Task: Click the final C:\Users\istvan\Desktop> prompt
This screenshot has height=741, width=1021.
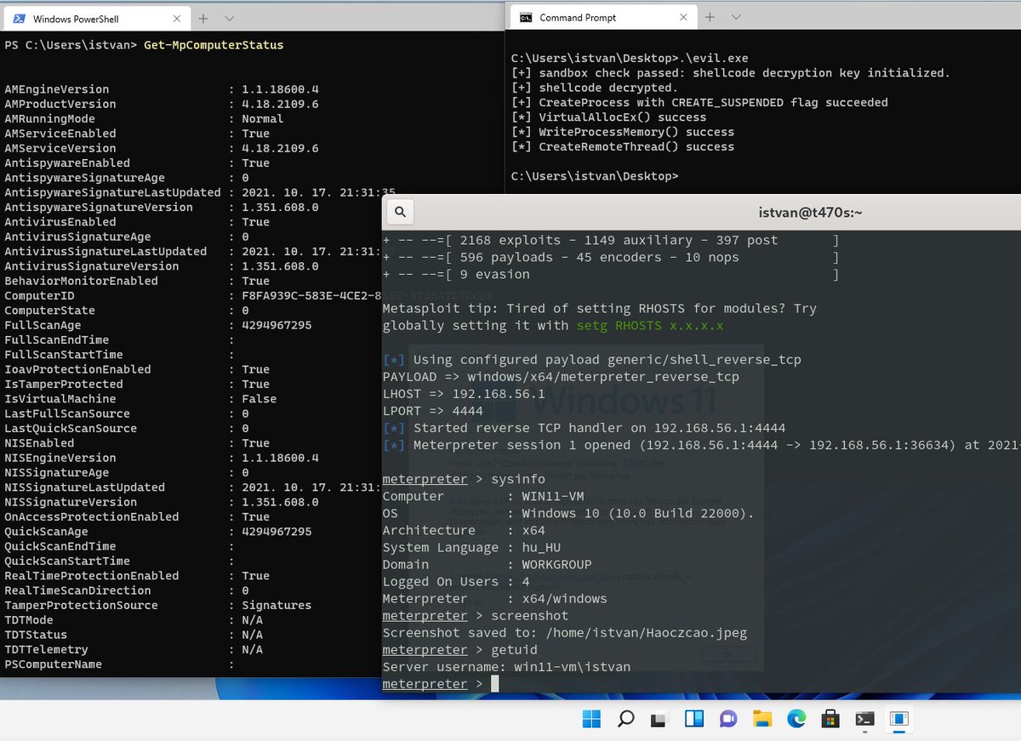Action: pyautogui.click(x=595, y=176)
